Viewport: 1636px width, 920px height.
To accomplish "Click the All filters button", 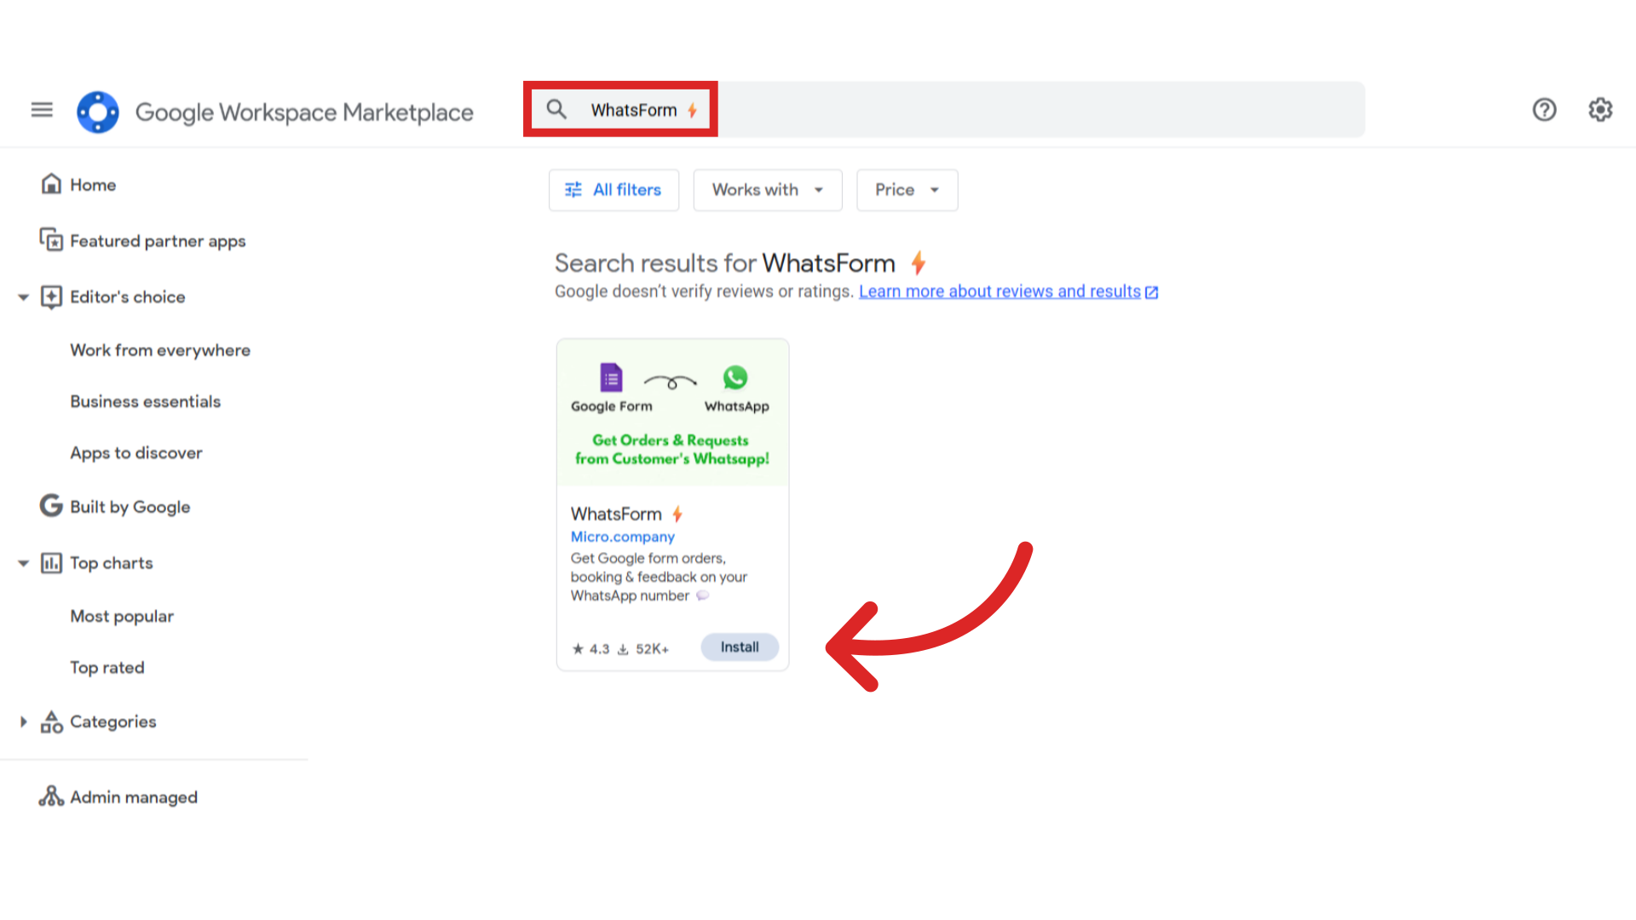I will click(x=613, y=190).
